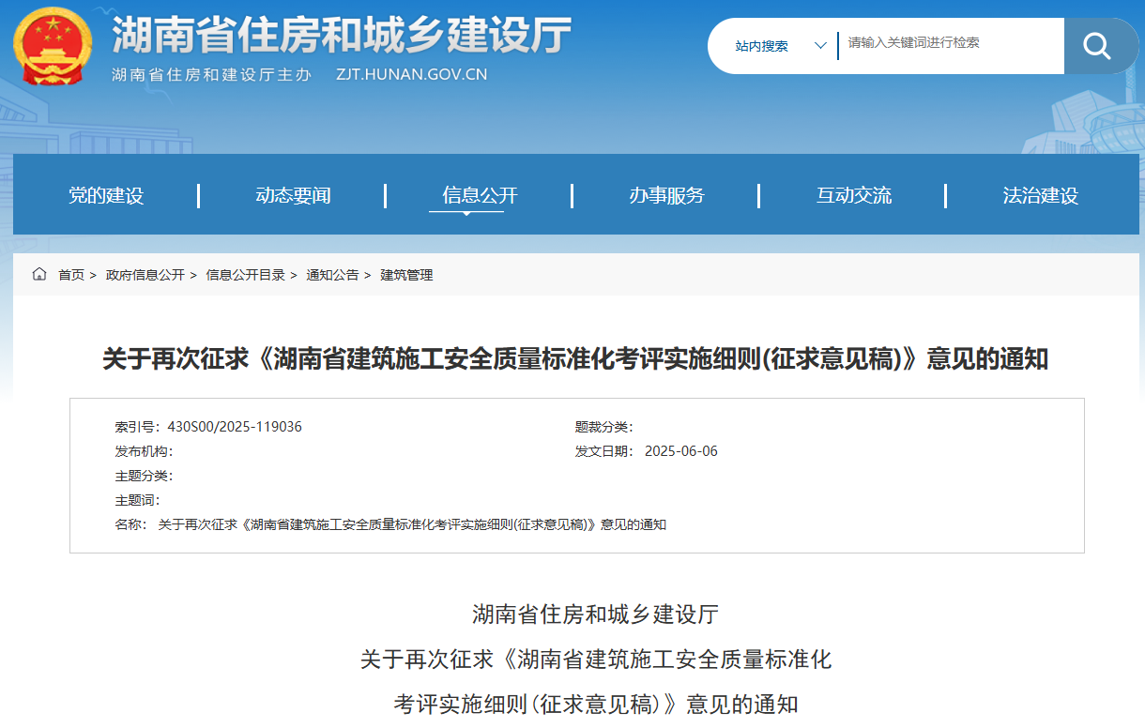Click the index number 430S00/2025-119036
The height and width of the screenshot is (728, 1145).
coord(235,427)
